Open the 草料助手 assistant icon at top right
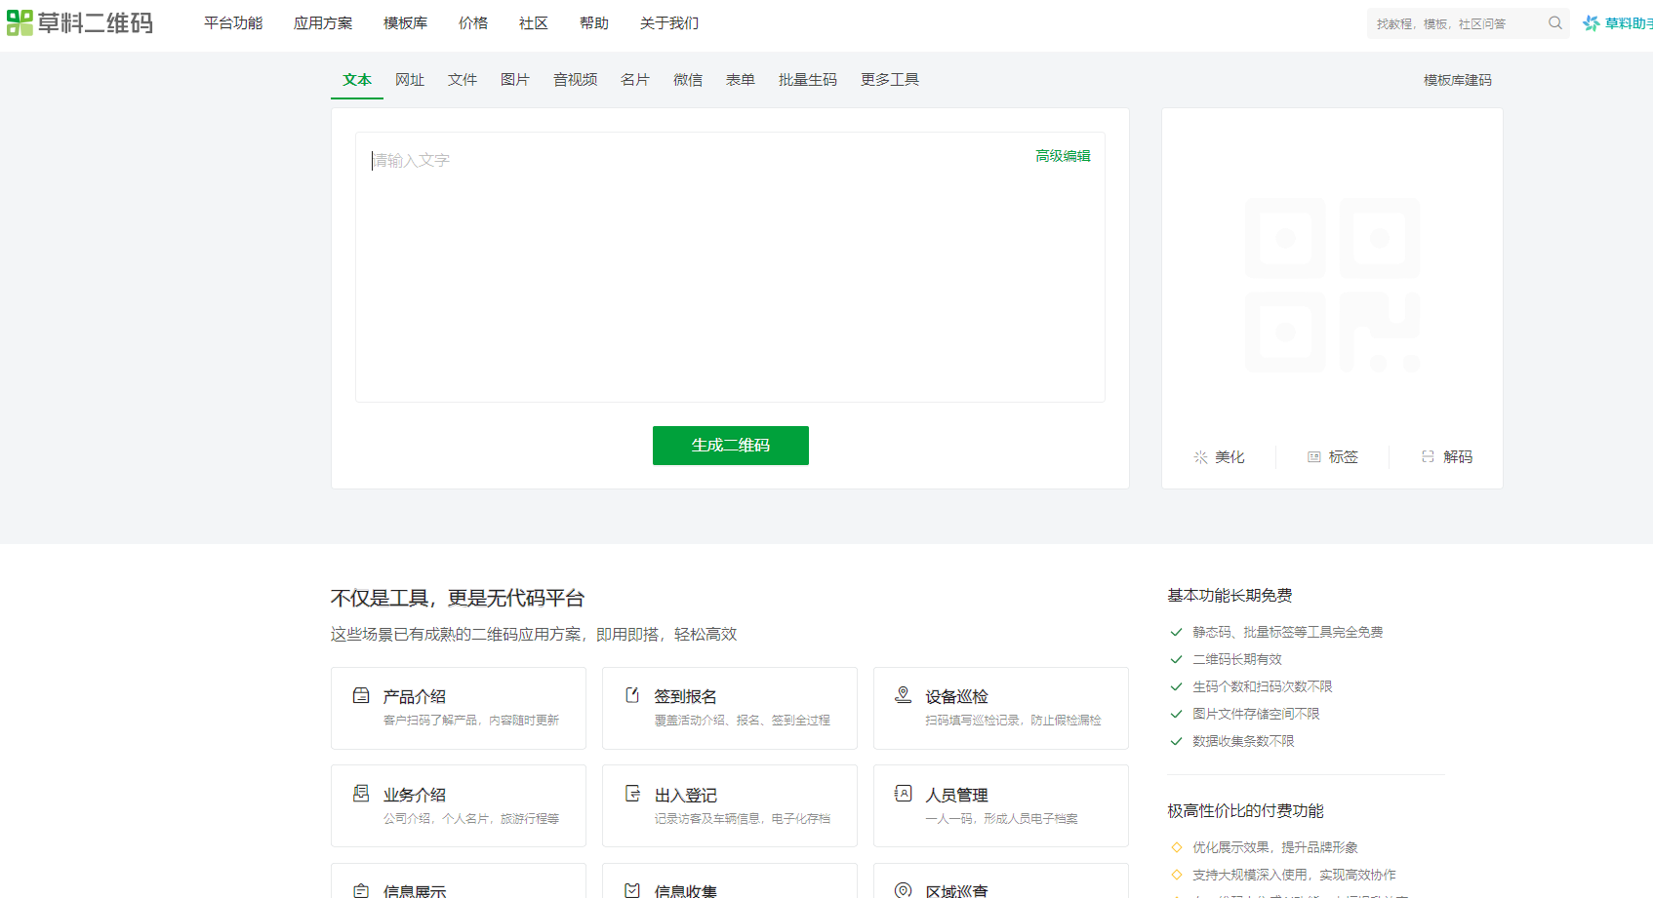This screenshot has width=1653, height=898. [x=1590, y=22]
